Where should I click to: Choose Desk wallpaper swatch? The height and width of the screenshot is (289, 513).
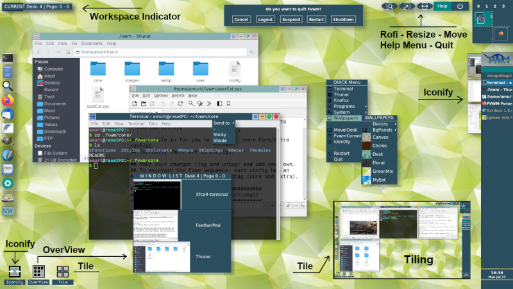366,154
